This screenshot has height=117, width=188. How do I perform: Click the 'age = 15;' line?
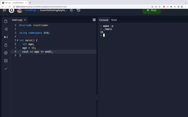click(29, 48)
